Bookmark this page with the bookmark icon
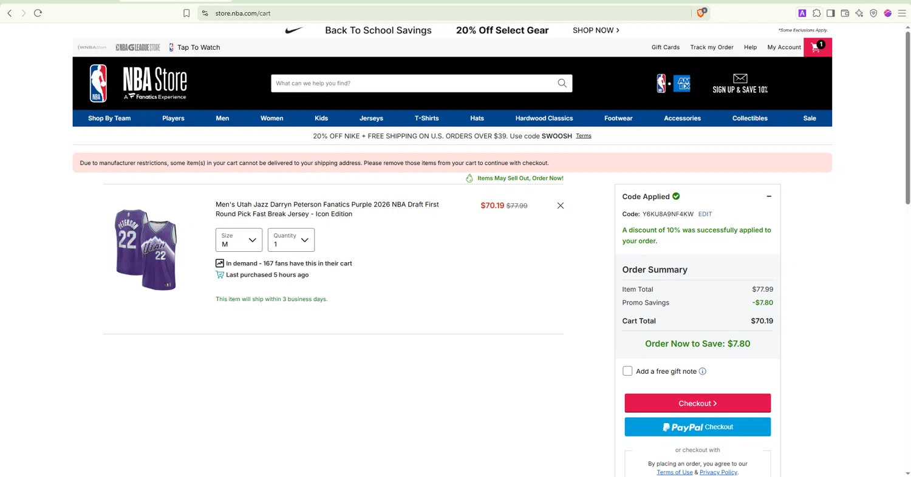 pyautogui.click(x=186, y=13)
